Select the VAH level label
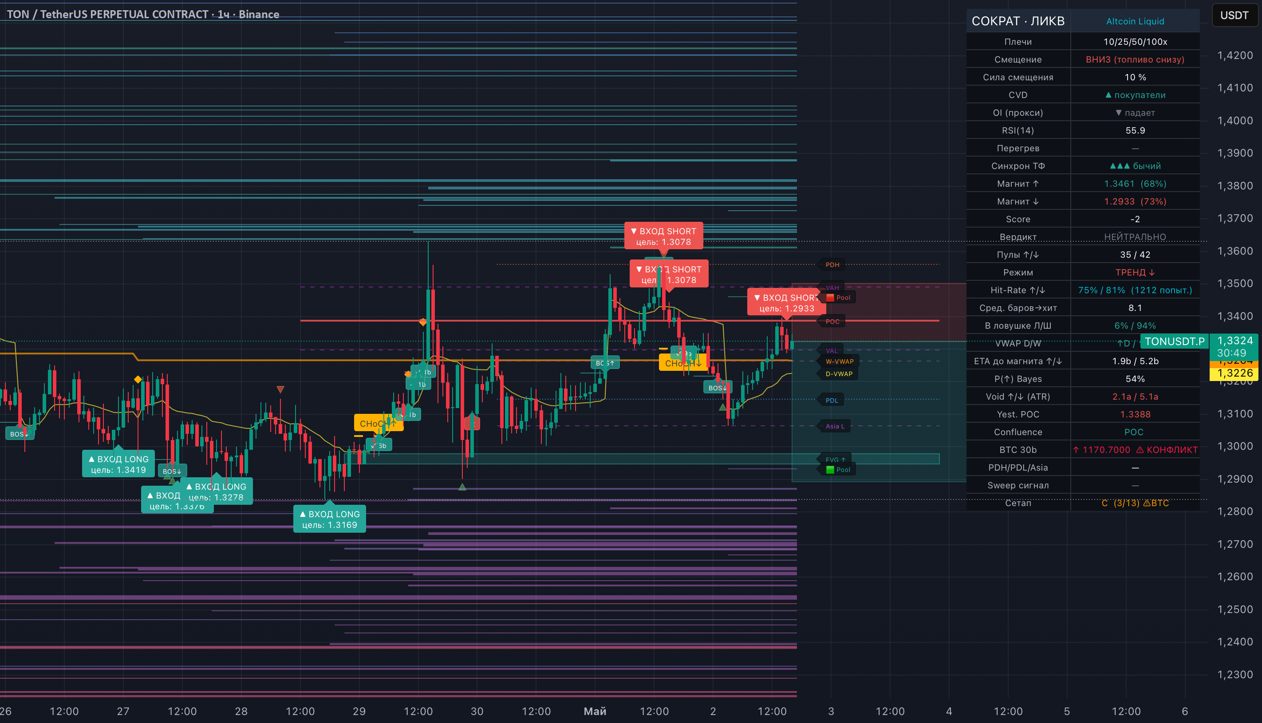Image resolution: width=1262 pixels, height=723 pixels. point(832,288)
